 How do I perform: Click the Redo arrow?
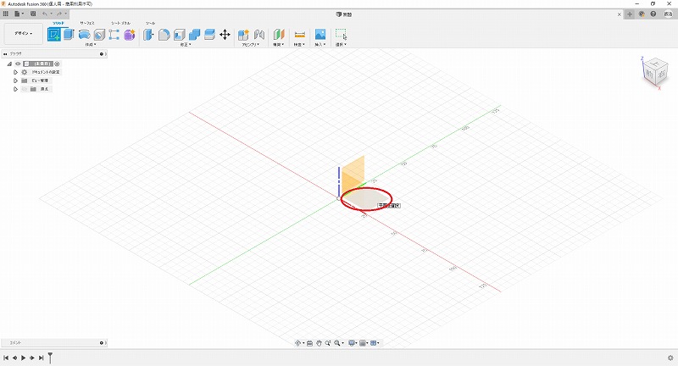click(59, 14)
